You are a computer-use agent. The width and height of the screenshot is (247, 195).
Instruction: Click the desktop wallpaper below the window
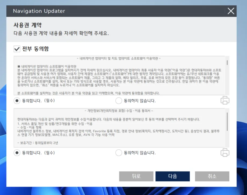pyautogui.click(x=123, y=191)
